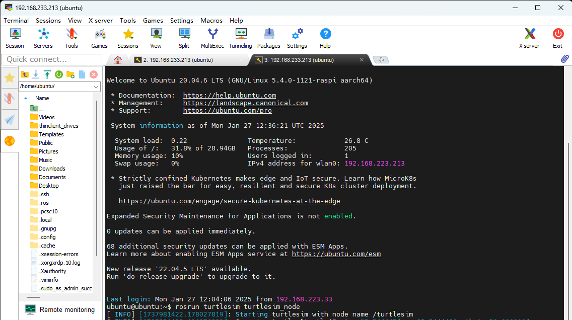The width and height of the screenshot is (572, 320).
Task: Start the X server icon
Action: pyautogui.click(x=529, y=38)
